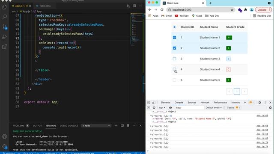Click the Chrome Update button
This screenshot has width=274, height=154.
(x=263, y=10)
